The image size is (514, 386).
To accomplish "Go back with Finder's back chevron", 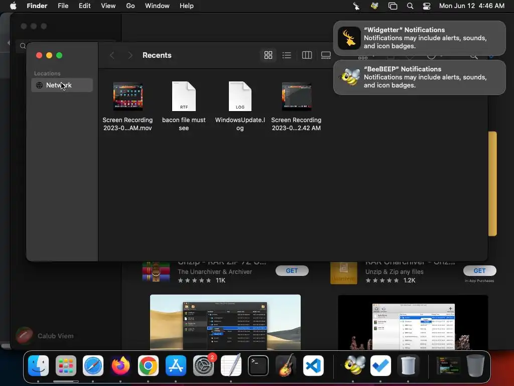I will click(x=112, y=55).
